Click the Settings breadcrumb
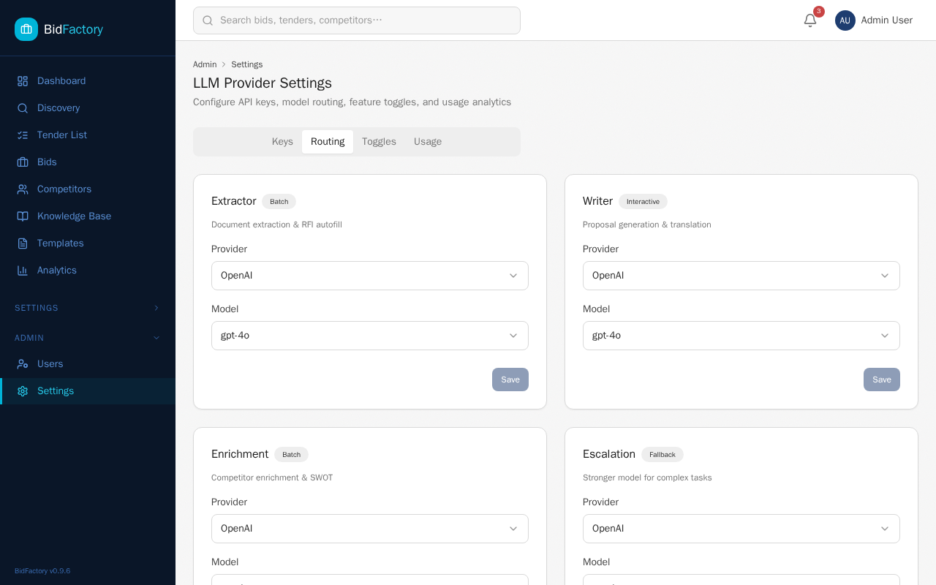Image resolution: width=936 pixels, height=585 pixels. coord(247,64)
